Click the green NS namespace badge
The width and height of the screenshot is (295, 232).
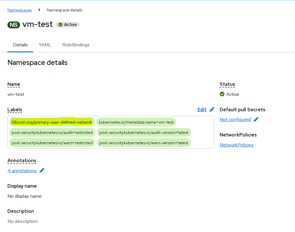(x=13, y=25)
